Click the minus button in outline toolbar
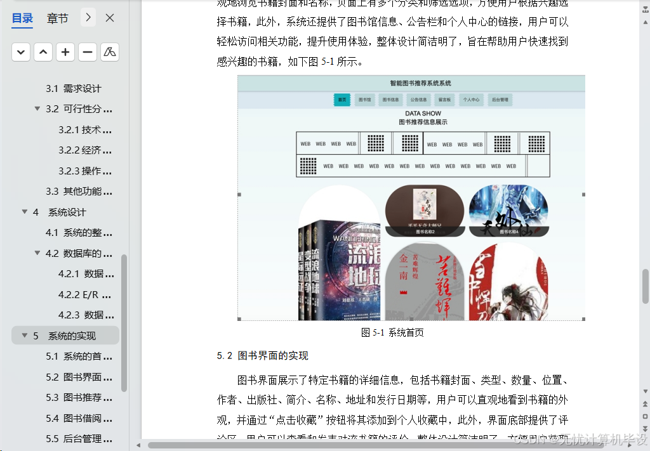 click(88, 52)
